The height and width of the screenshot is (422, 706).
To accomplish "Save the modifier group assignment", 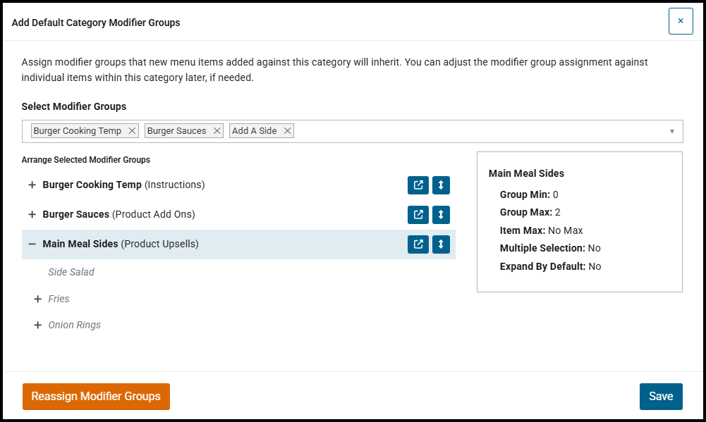I will [661, 397].
